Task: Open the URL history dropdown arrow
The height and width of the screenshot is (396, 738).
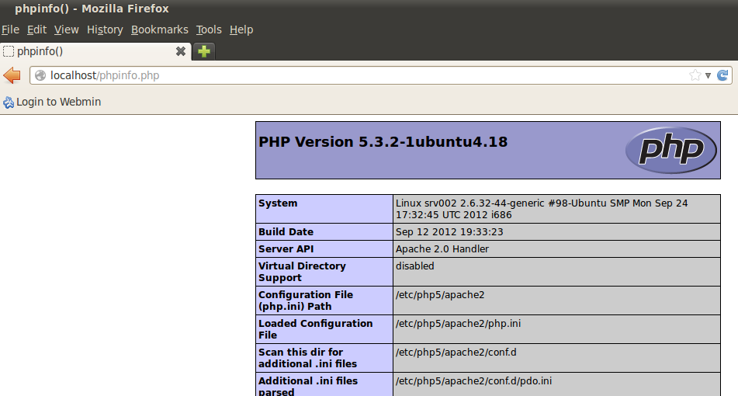Action: (x=708, y=75)
